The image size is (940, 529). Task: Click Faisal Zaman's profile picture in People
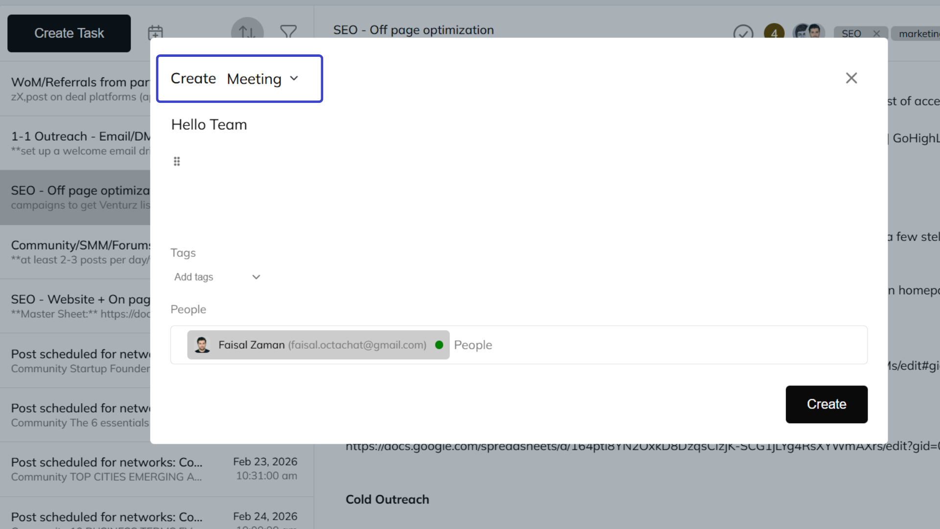click(202, 344)
